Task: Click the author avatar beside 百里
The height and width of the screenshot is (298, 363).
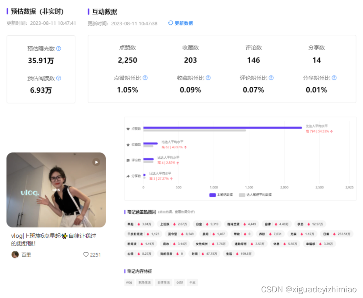Action: [x=15, y=254]
